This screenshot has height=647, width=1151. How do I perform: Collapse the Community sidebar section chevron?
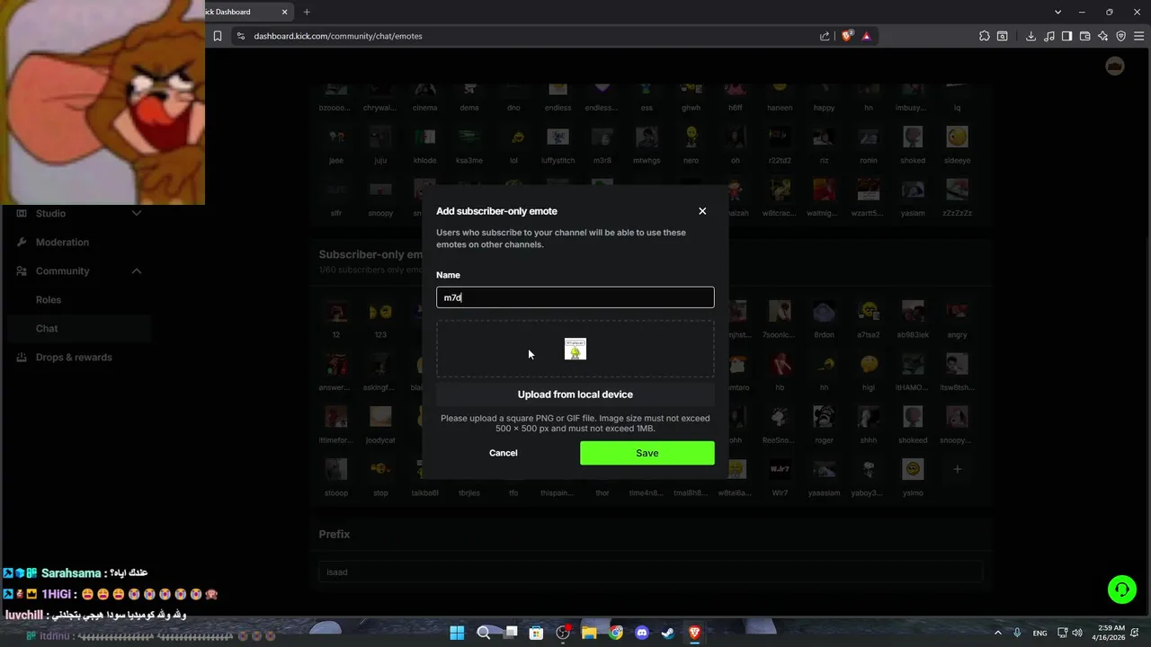tap(137, 270)
